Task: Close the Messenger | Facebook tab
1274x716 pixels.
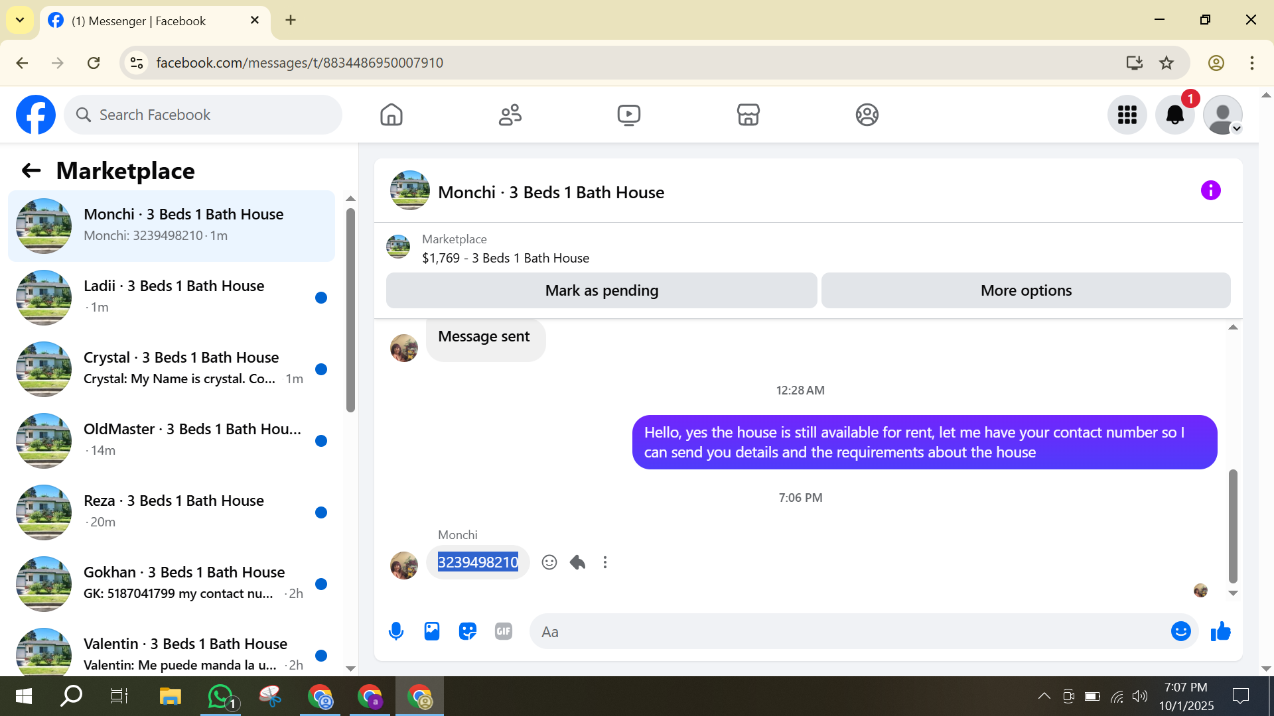Action: click(x=255, y=21)
